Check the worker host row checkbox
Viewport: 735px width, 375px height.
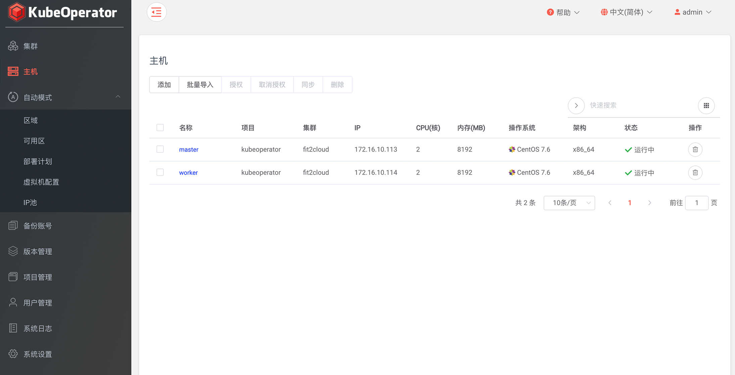coord(160,172)
